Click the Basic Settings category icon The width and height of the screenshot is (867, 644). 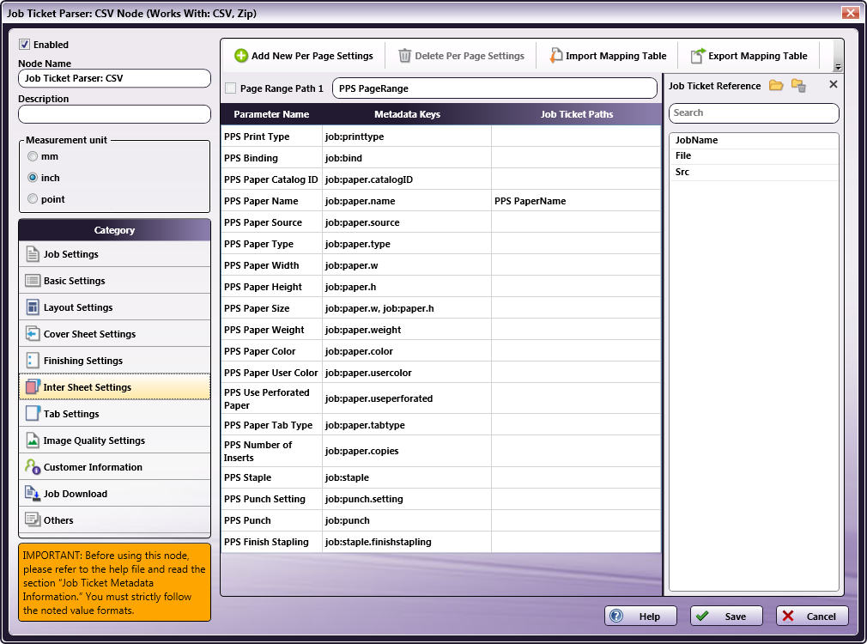pos(33,281)
